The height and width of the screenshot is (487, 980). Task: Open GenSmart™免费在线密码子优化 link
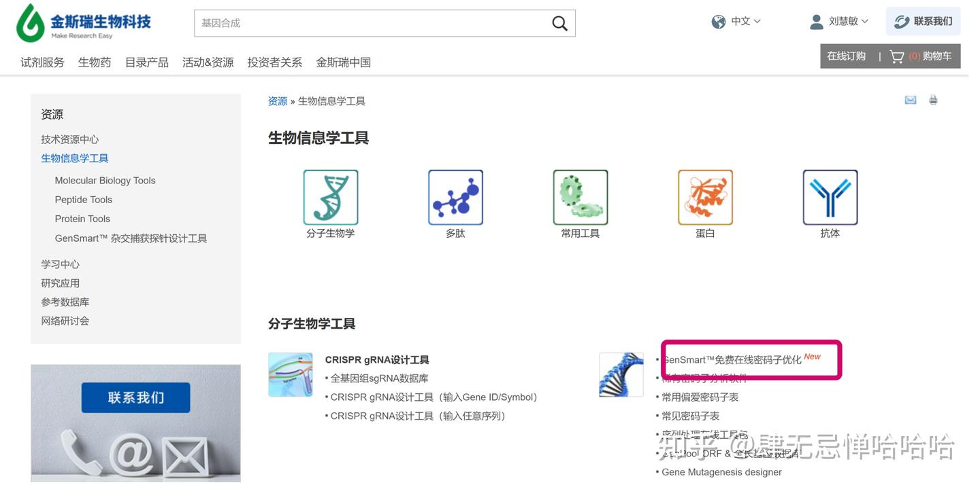tap(732, 360)
